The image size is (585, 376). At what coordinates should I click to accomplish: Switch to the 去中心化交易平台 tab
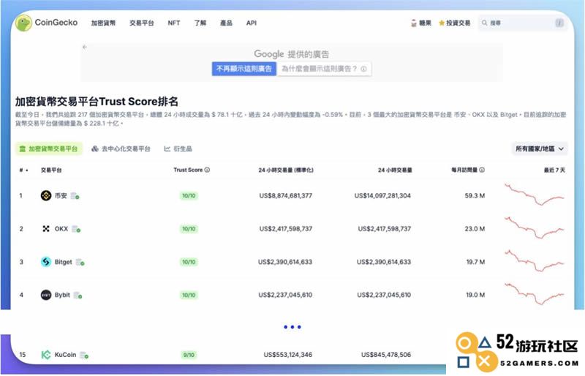pyautogui.click(x=121, y=149)
